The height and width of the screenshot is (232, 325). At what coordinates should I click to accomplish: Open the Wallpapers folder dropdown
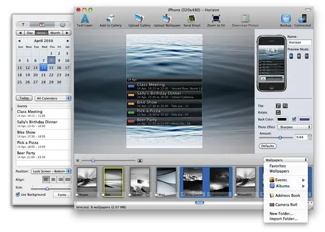(x=285, y=160)
